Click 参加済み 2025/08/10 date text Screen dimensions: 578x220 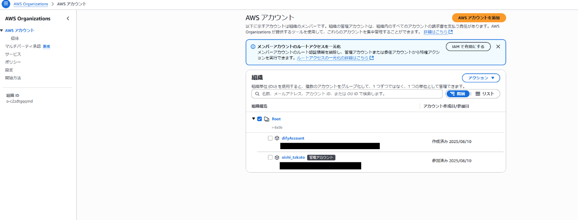(x=452, y=161)
